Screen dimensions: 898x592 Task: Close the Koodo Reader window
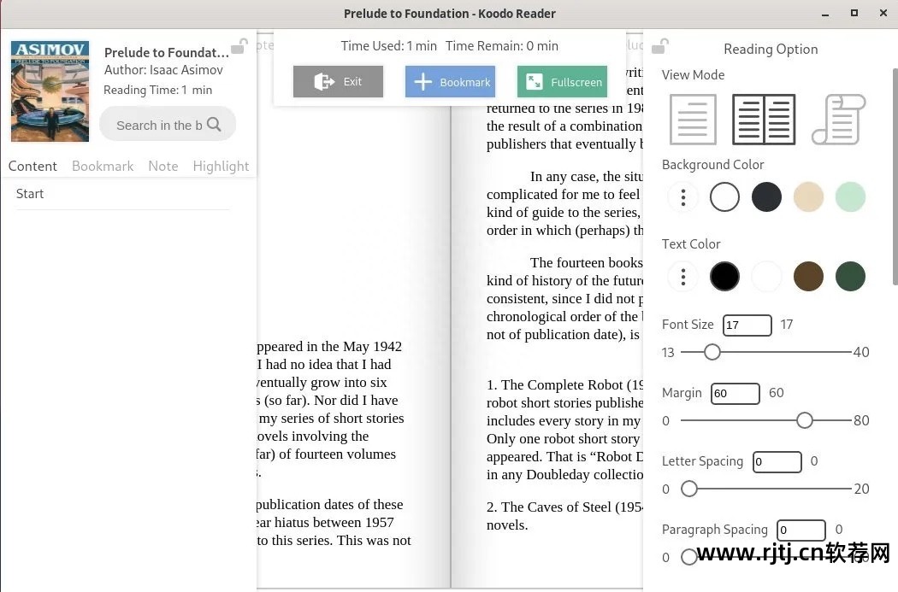click(883, 13)
